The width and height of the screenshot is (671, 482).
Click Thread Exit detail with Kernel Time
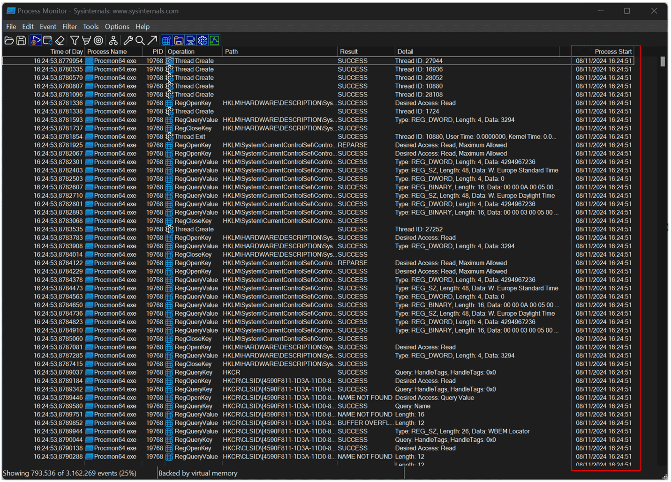(476, 137)
